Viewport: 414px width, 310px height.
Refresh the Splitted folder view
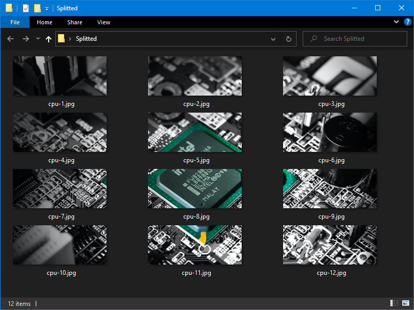click(x=288, y=39)
